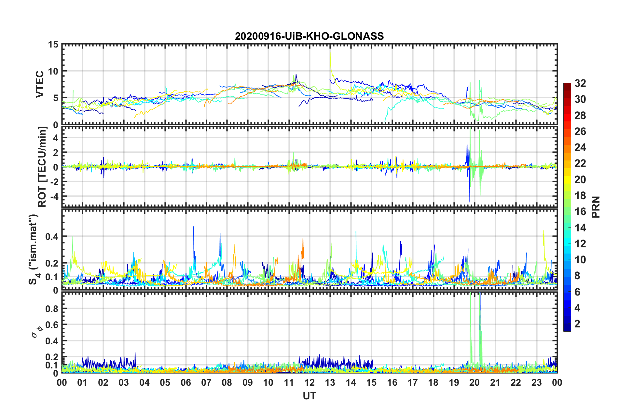Click UT axis tick 02
Image resolution: width=619 pixels, height=414 pixels.
point(103,383)
